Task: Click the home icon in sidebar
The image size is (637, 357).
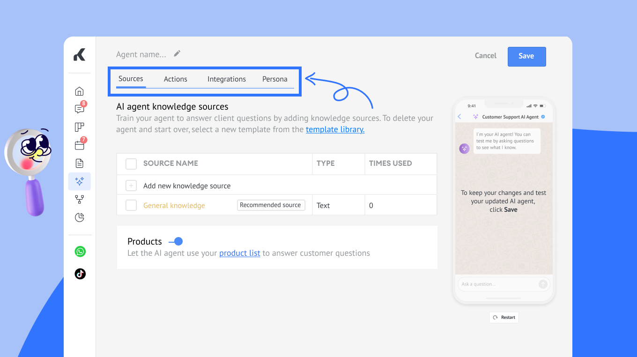Action: pos(80,91)
